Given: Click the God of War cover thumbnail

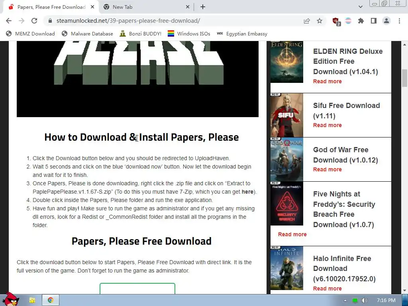Looking at the screenshot, I should (287, 159).
